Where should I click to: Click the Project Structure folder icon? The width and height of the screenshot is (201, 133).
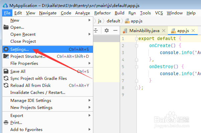(6, 56)
